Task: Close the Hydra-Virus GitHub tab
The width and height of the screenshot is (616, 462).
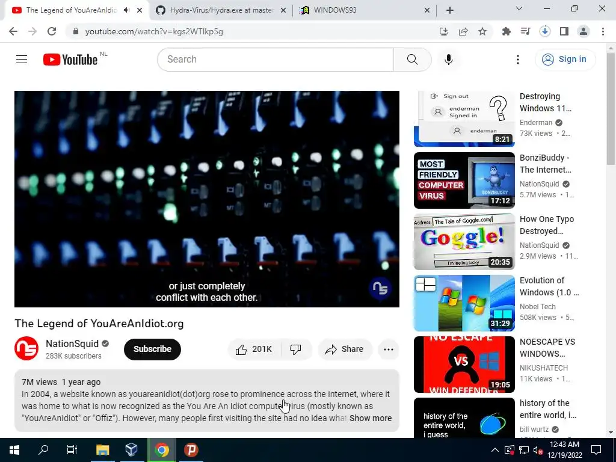Action: (283, 11)
